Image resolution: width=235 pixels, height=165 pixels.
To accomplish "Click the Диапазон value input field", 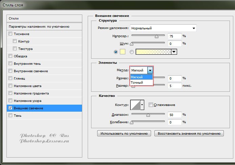I will pos(174,115).
